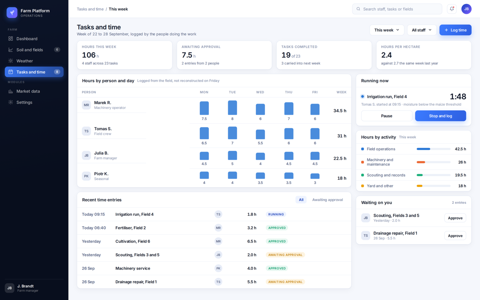Open the This week period dropdown
Screen dimensions: 480x300
tap(387, 30)
